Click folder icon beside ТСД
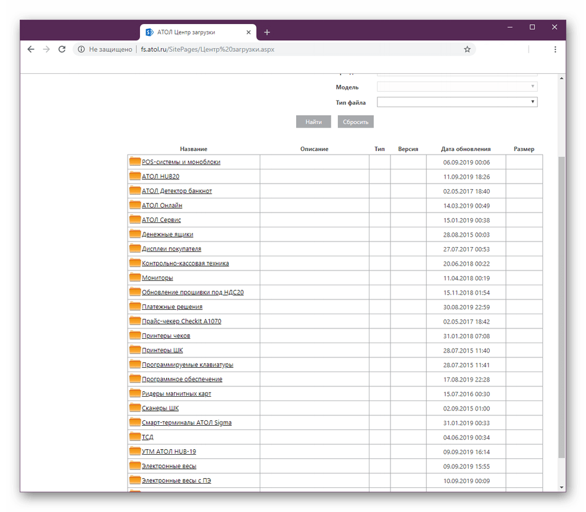The width and height of the screenshot is (586, 512). tap(135, 437)
